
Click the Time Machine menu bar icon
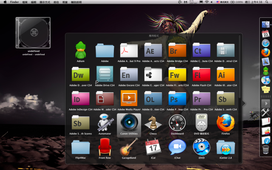click(180, 2)
